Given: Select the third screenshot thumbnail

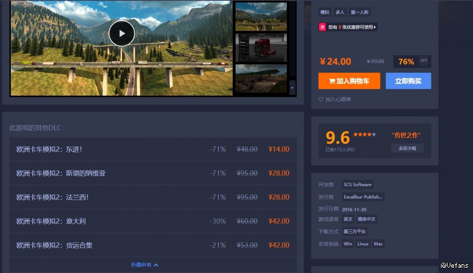Looking at the screenshot, I should point(261,78).
